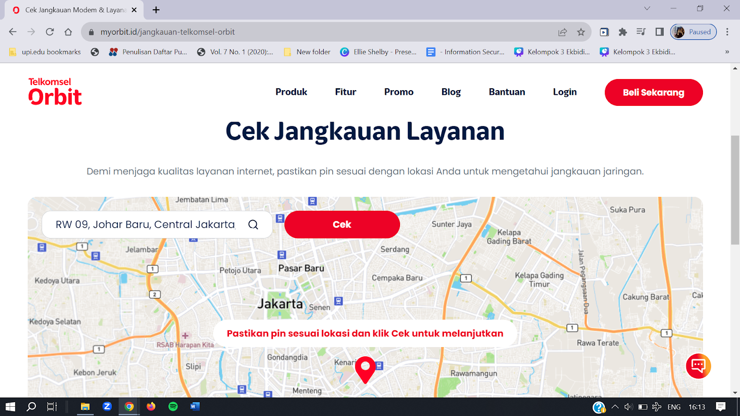This screenshot has width=740, height=416.
Task: Open the extensions puzzle icon
Action: [x=623, y=32]
